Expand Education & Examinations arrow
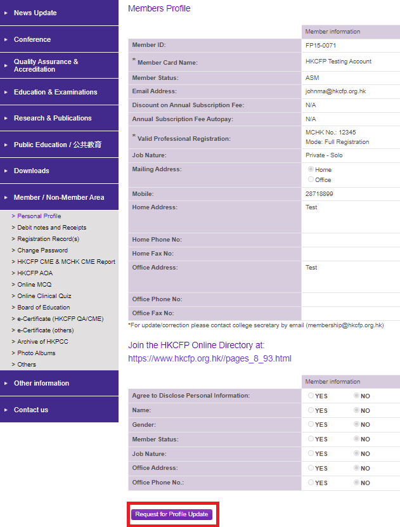The height and width of the screenshot is (527, 400). point(6,92)
